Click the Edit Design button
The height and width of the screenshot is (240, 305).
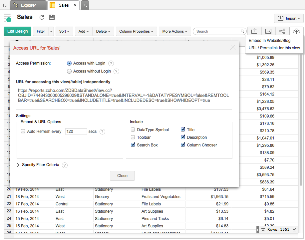(18, 31)
